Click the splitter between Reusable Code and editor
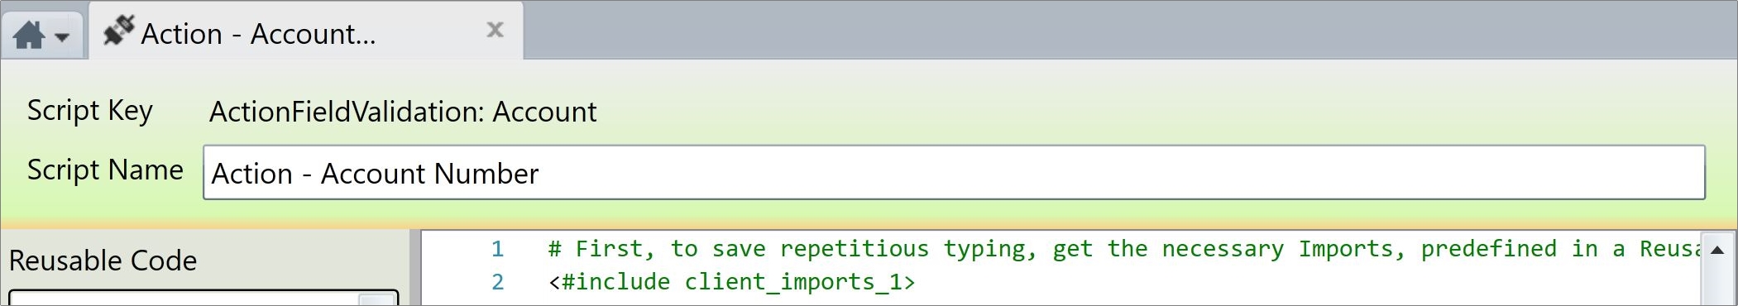 coord(415,268)
